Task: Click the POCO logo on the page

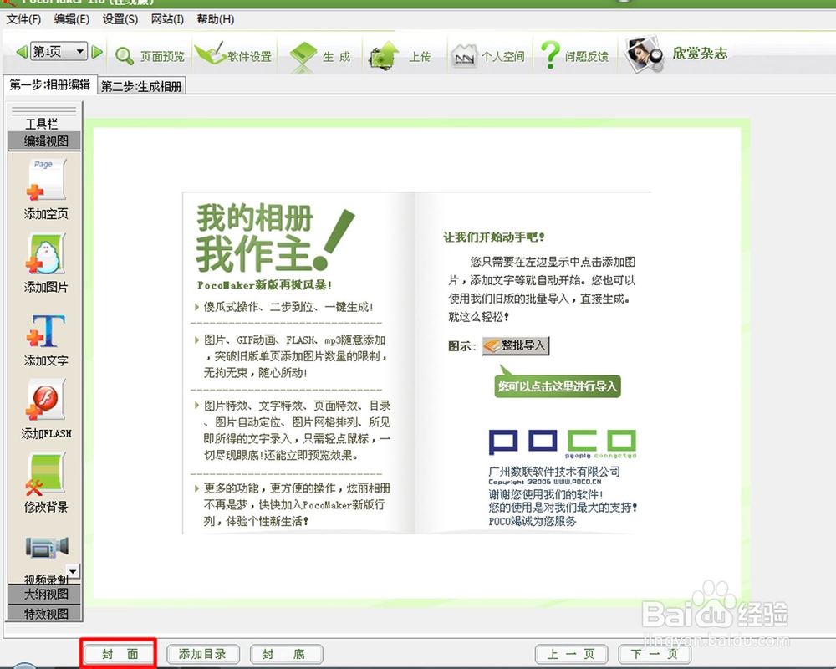Action: [563, 444]
